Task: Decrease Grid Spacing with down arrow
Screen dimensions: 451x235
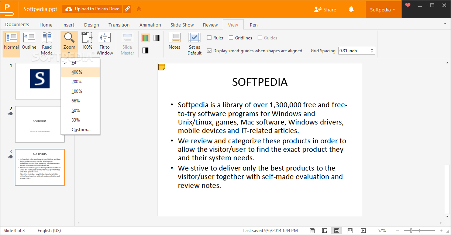Action: pyautogui.click(x=372, y=53)
